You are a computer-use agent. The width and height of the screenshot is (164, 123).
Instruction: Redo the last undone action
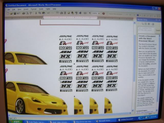(52, 13)
